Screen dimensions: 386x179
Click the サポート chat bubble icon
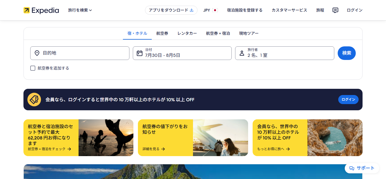[352, 168]
